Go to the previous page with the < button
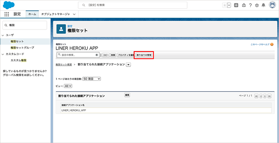The image size is (279, 143). click(x=261, y=96)
